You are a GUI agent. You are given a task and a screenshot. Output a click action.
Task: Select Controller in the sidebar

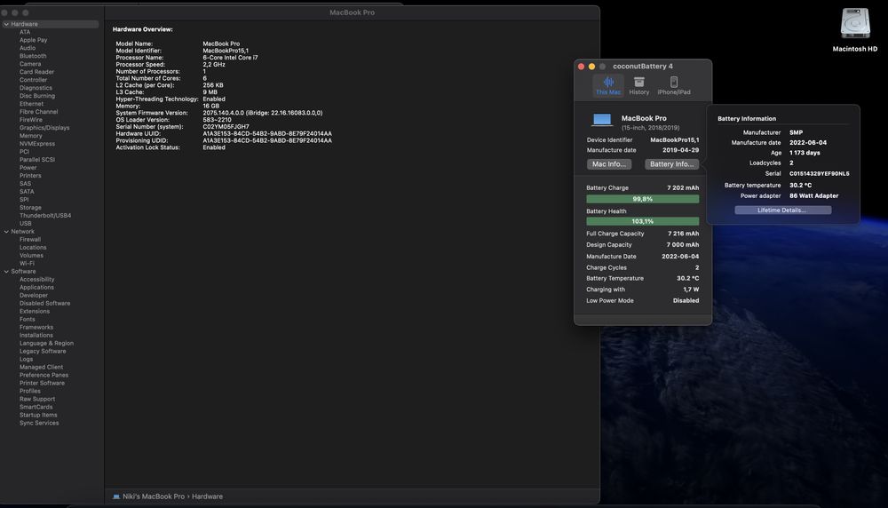point(34,80)
